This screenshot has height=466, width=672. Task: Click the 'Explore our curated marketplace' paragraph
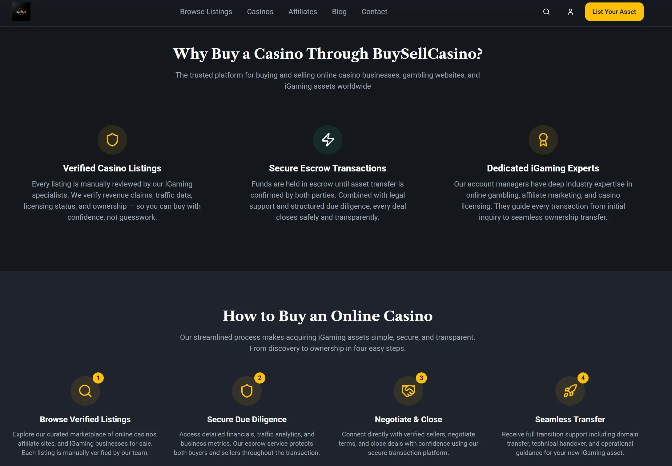pos(85,444)
